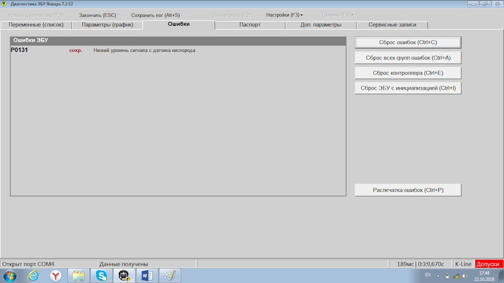Image resolution: width=504 pixels, height=283 pixels.
Task: Click the power tray icon
Action: point(447,276)
